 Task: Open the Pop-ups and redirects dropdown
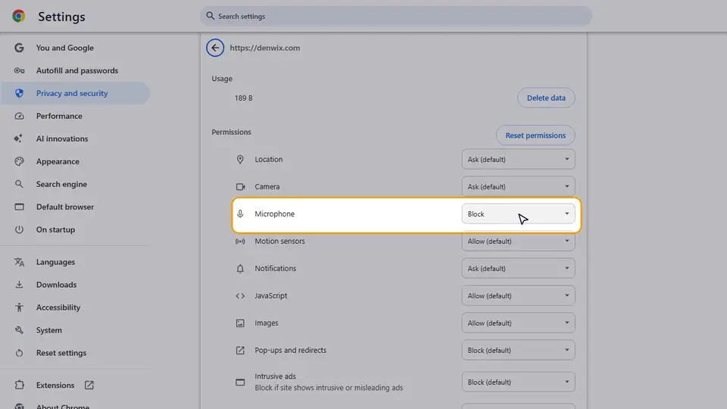[x=518, y=350]
